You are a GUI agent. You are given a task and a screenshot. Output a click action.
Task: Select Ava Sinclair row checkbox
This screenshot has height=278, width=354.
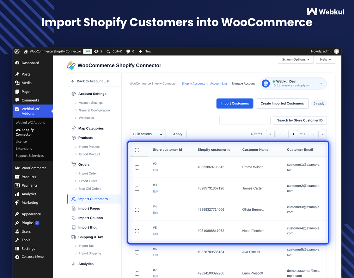[x=137, y=252]
